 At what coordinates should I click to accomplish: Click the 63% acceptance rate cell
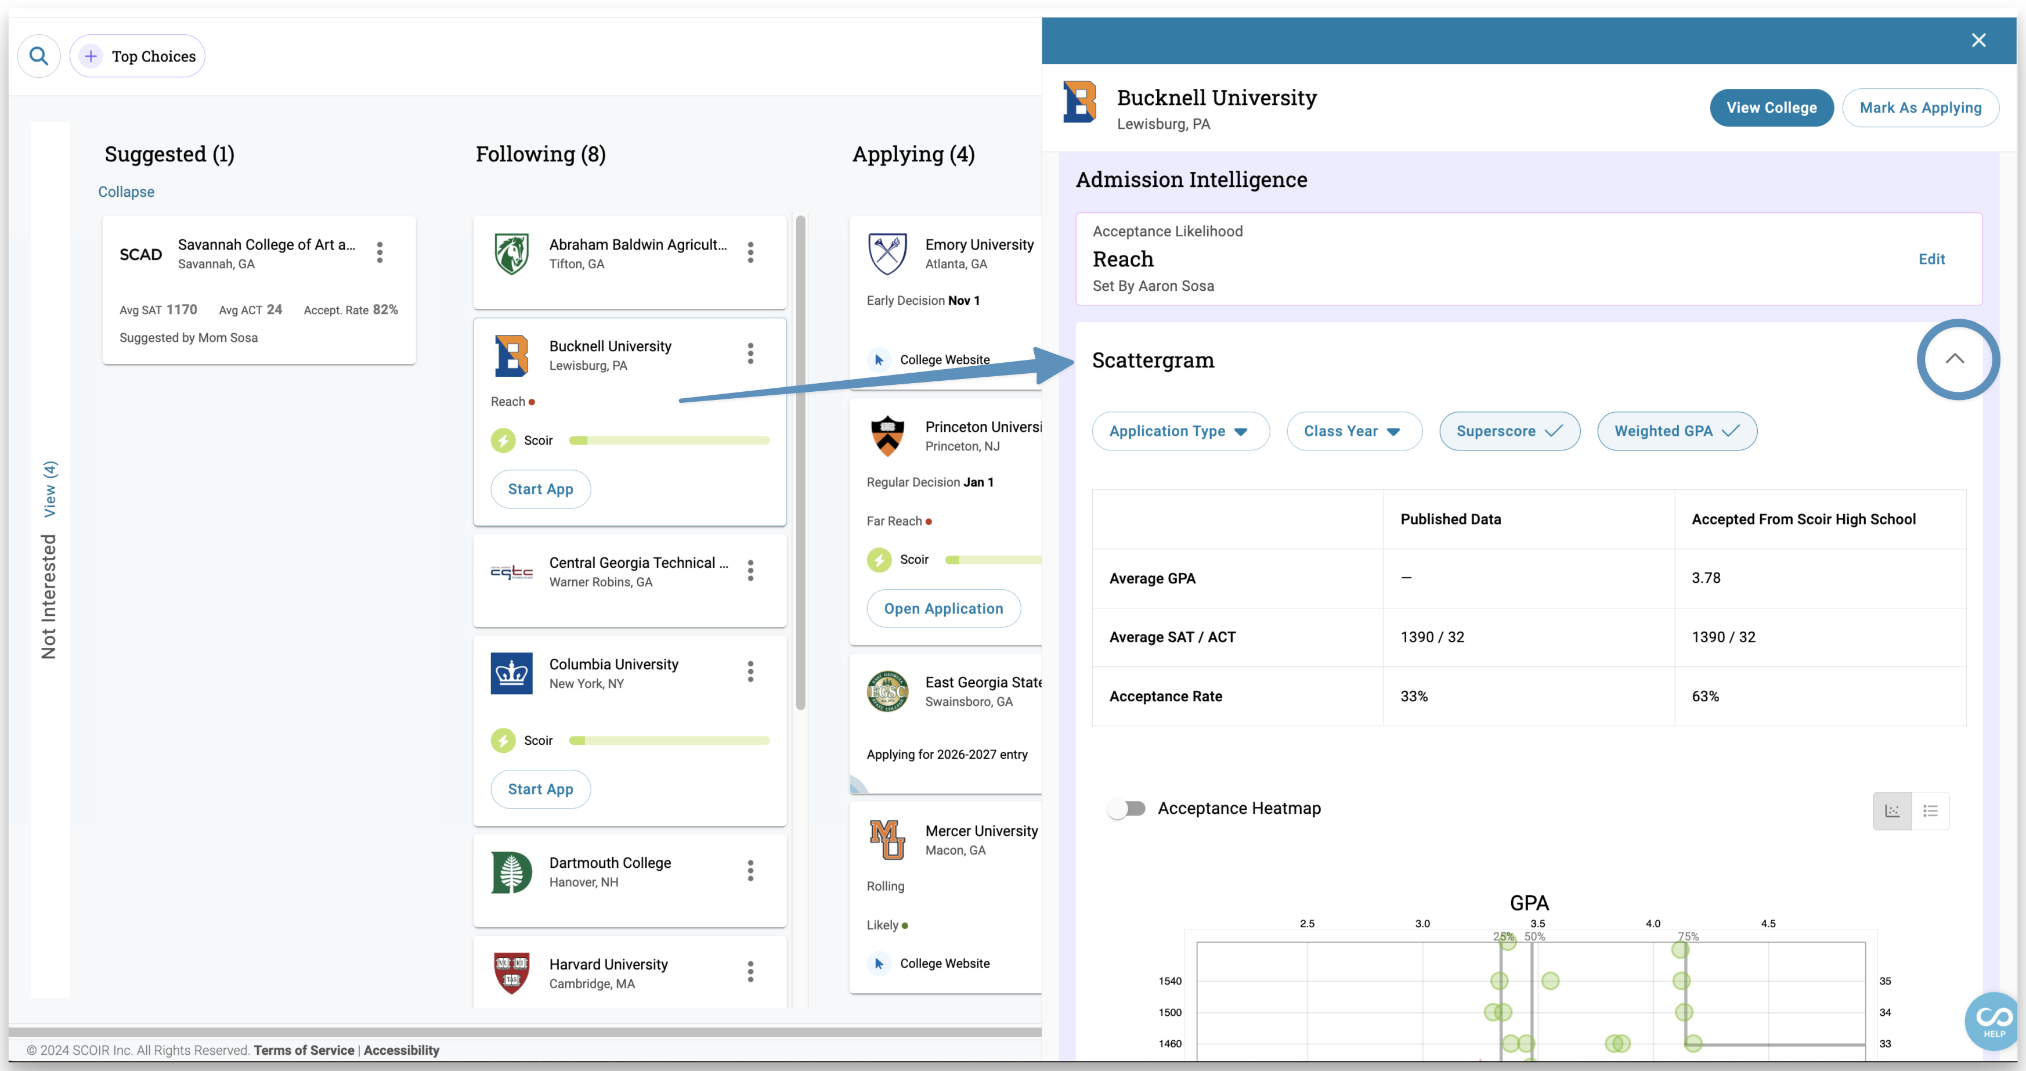(1820, 697)
